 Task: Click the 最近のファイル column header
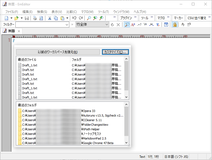43,60
